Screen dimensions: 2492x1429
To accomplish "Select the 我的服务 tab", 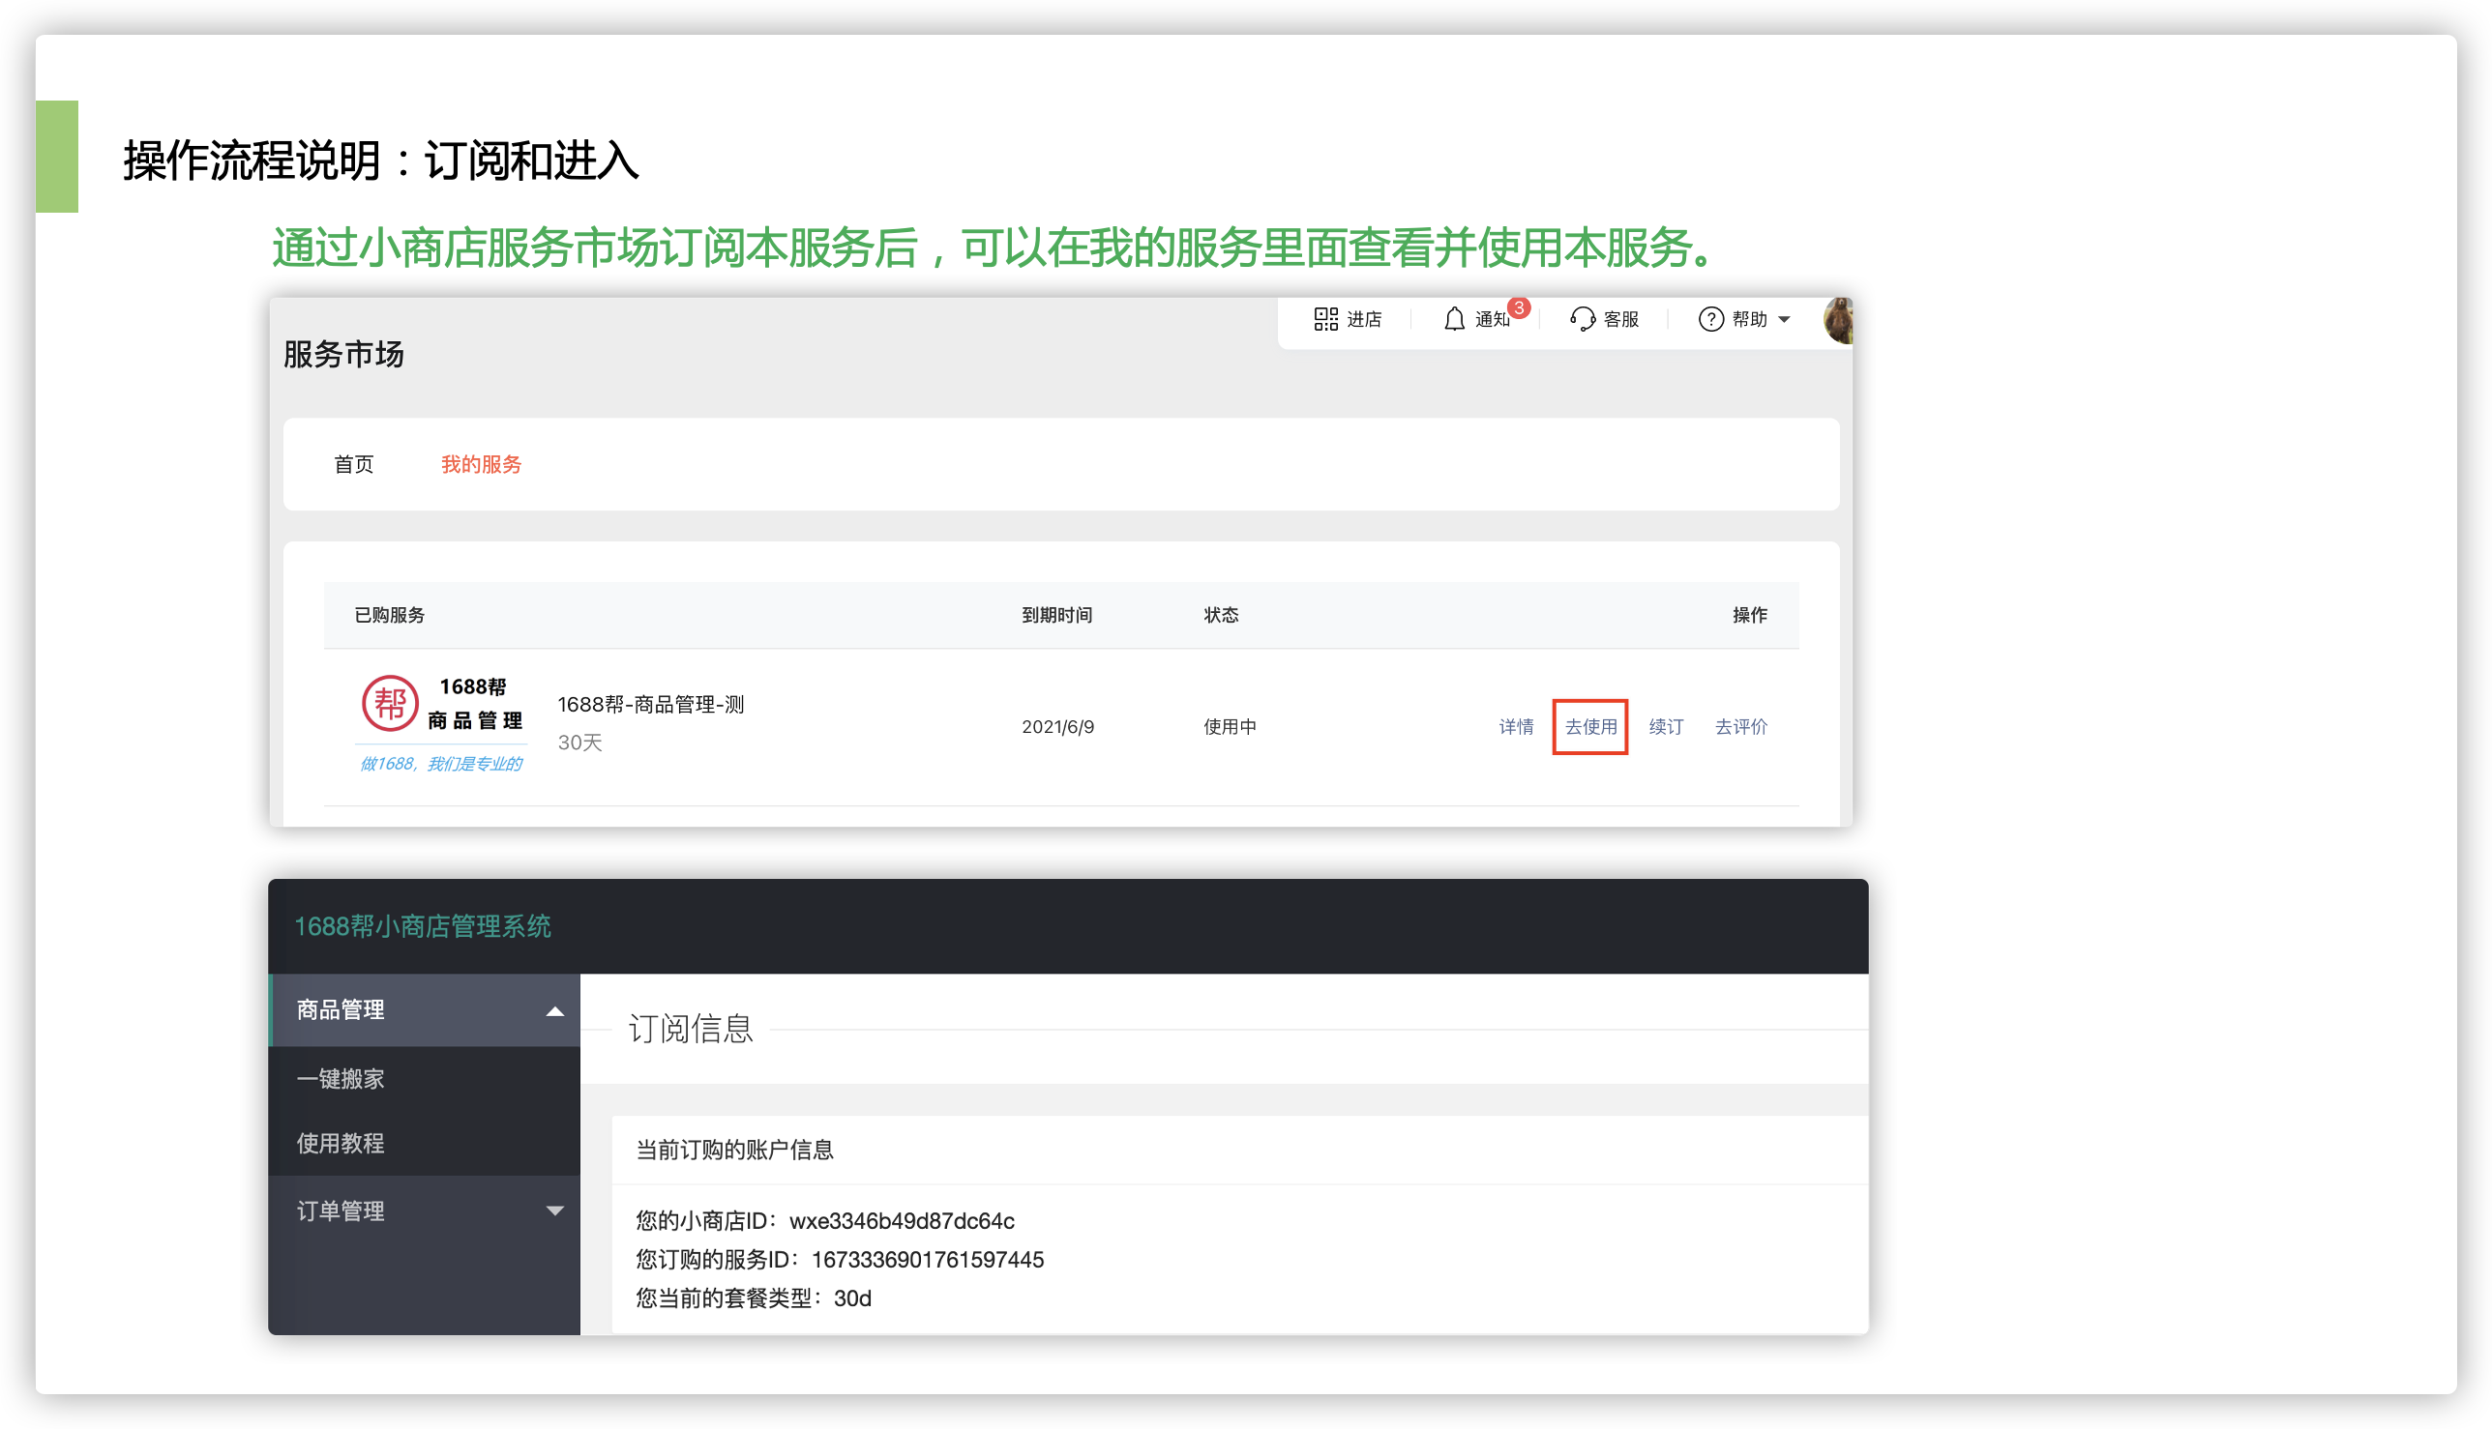I will pyautogui.click(x=480, y=464).
